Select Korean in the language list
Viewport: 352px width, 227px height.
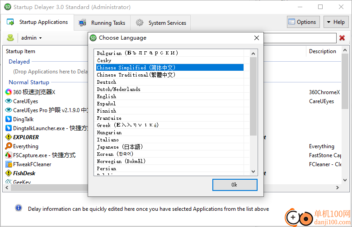pyautogui.click(x=170, y=154)
